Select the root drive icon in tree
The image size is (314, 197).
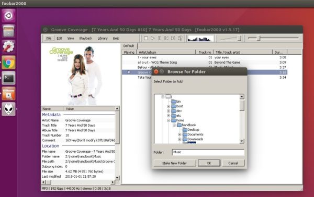[168, 96]
